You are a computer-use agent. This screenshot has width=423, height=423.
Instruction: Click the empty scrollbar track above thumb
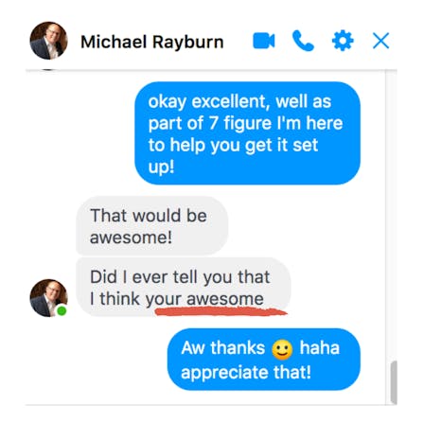394,216
